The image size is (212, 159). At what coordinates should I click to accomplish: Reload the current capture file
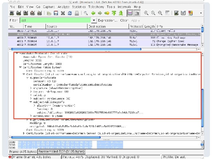(70, 13)
